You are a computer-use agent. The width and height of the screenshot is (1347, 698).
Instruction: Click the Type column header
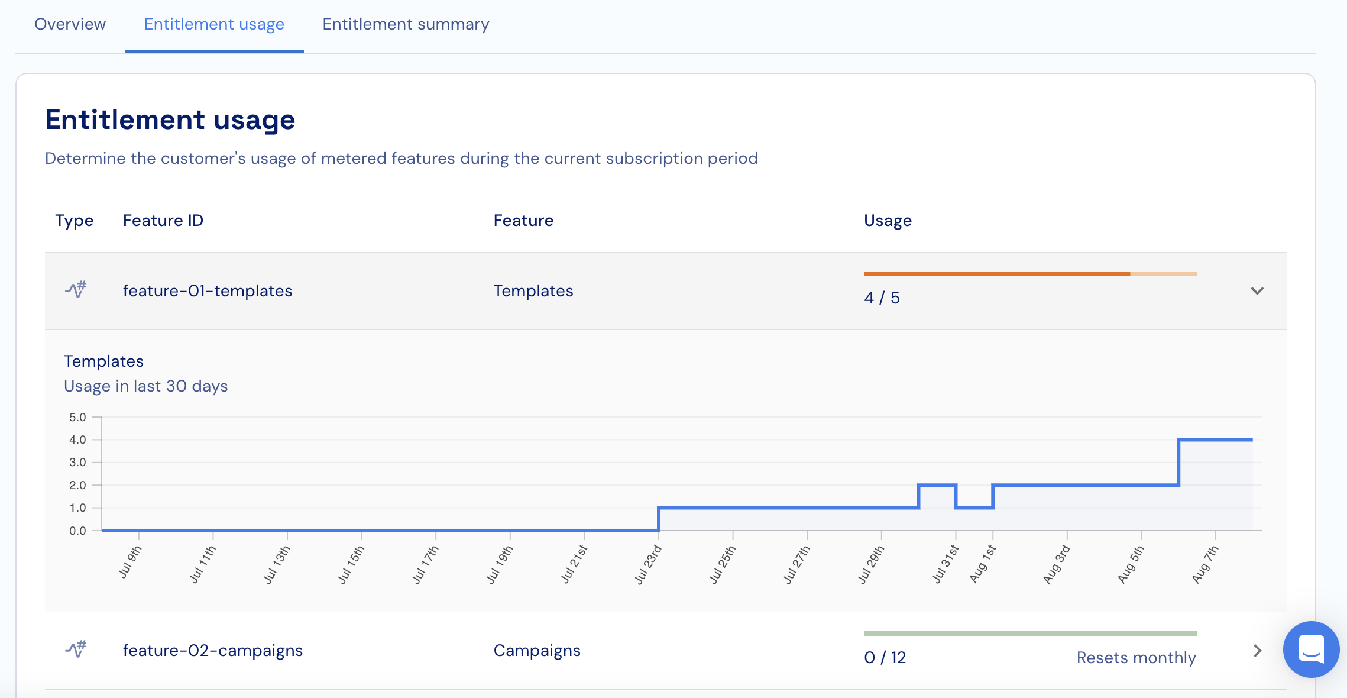(x=74, y=221)
